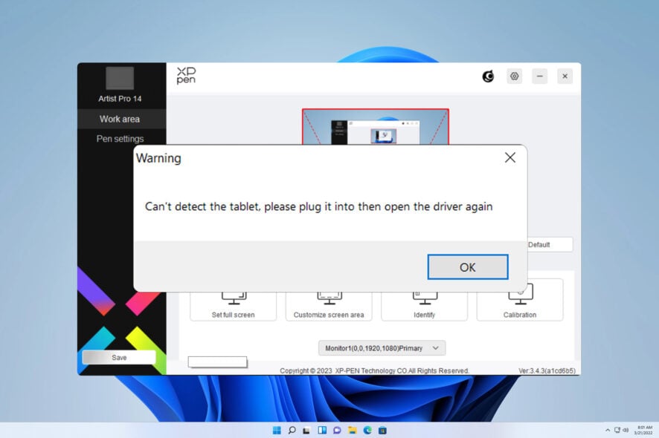Open the Chat app in taskbar
This screenshot has height=438, width=659.
(337, 431)
